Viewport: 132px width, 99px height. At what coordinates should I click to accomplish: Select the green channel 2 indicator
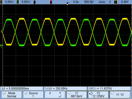[x=18, y=2]
